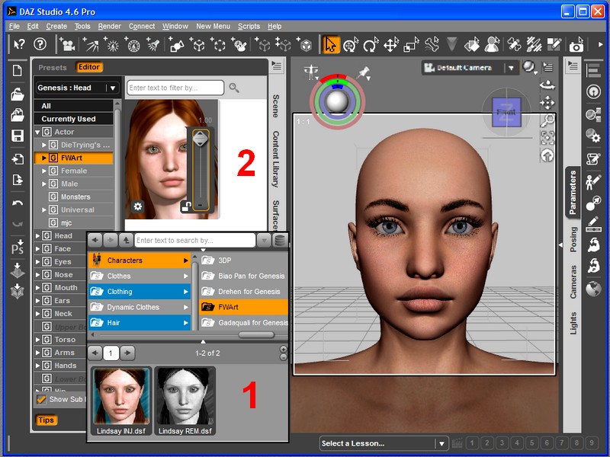This screenshot has height=457, width=610.
Task: Expand the Characters folder arrow
Action: tap(186, 260)
